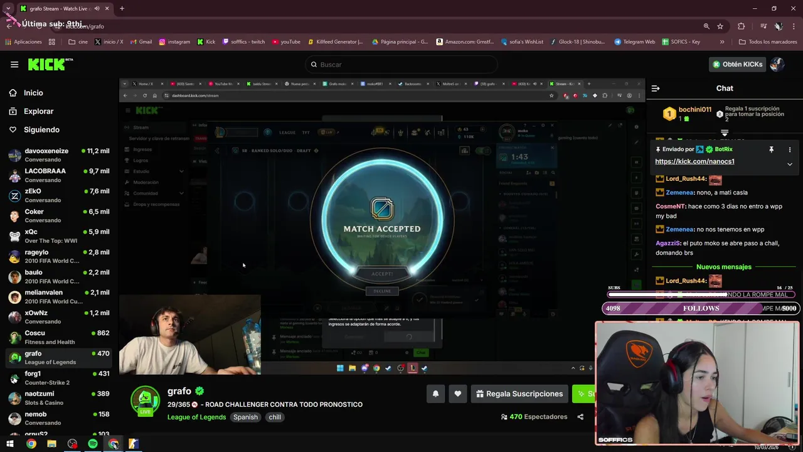Open the Gmail bookmark
Viewport: 803px width, 452px height.
pos(141,42)
